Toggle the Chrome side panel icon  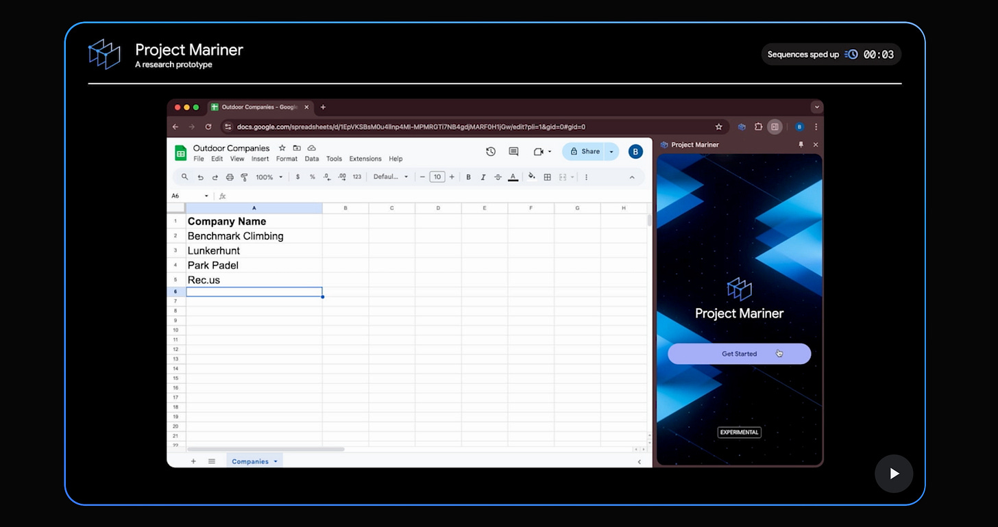tap(775, 127)
